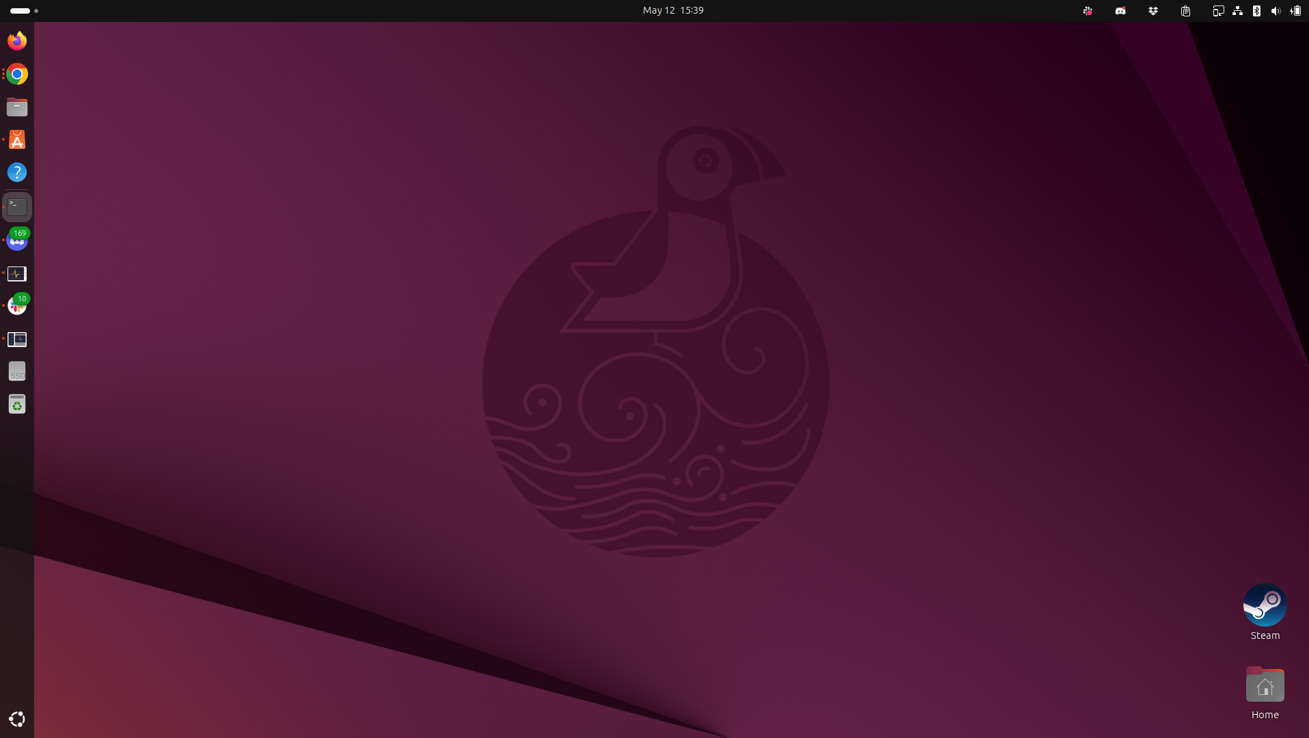Viewport: 1309px width, 738px height.
Task: Click the Discord tray indicator
Action: (x=1120, y=11)
